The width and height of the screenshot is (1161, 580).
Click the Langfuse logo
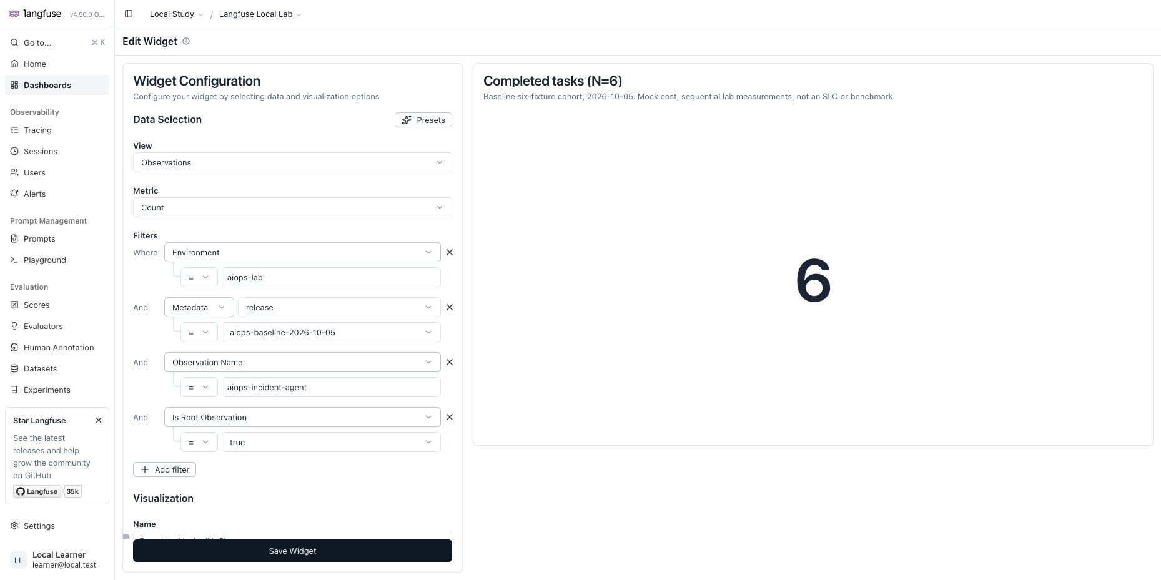(35, 14)
